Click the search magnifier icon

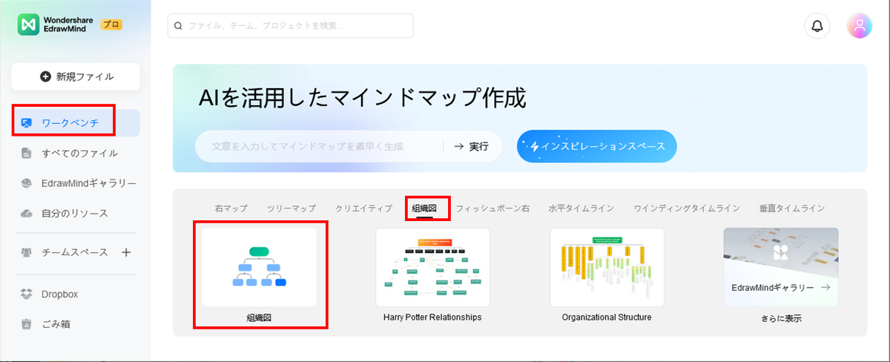(x=178, y=25)
